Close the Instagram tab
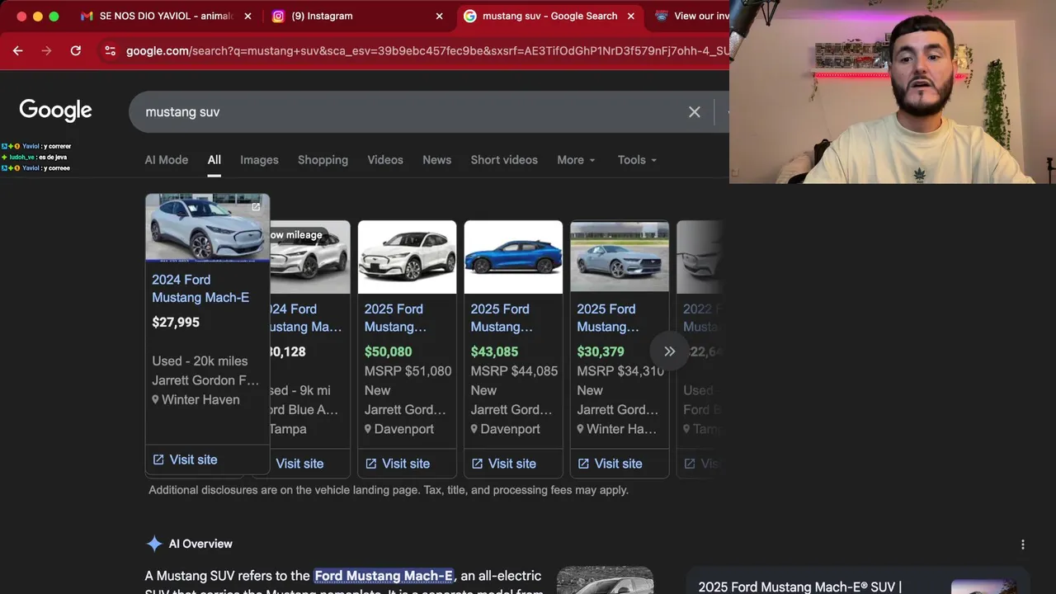This screenshot has width=1056, height=594. click(x=439, y=16)
